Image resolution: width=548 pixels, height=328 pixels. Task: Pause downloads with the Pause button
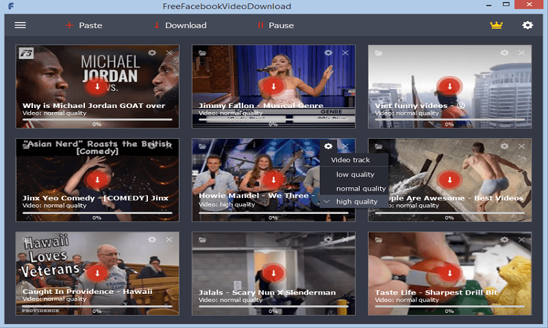click(276, 25)
